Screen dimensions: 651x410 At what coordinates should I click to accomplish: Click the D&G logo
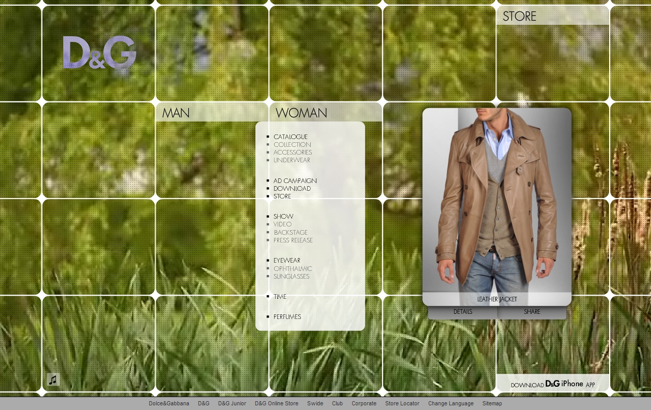pos(99,52)
